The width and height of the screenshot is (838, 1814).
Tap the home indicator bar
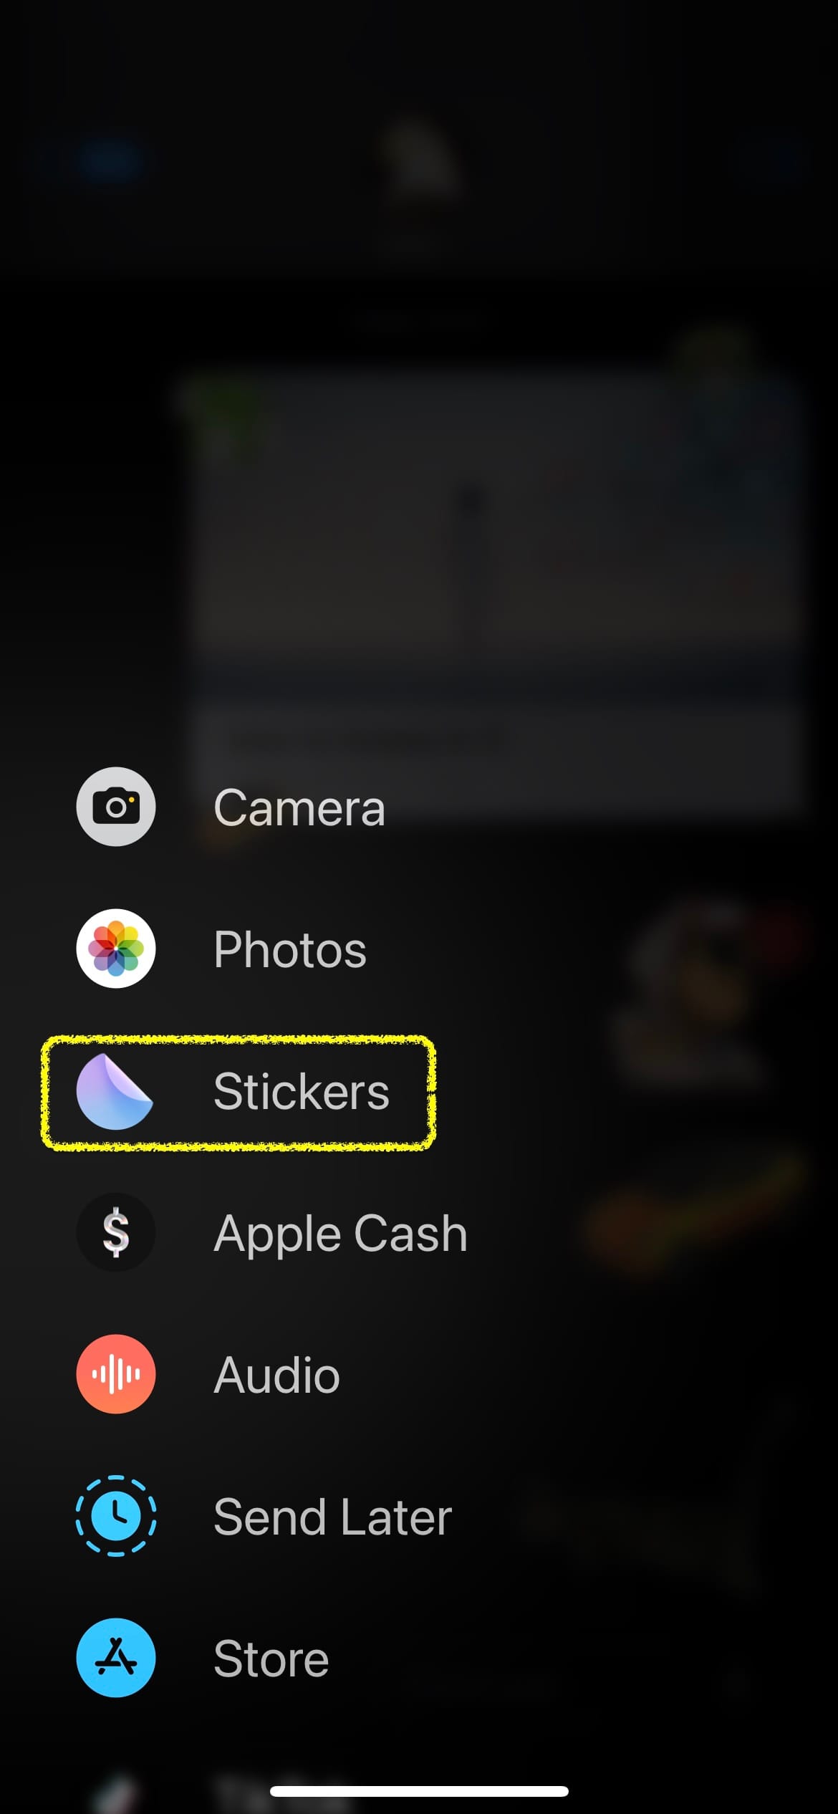coord(419,1791)
